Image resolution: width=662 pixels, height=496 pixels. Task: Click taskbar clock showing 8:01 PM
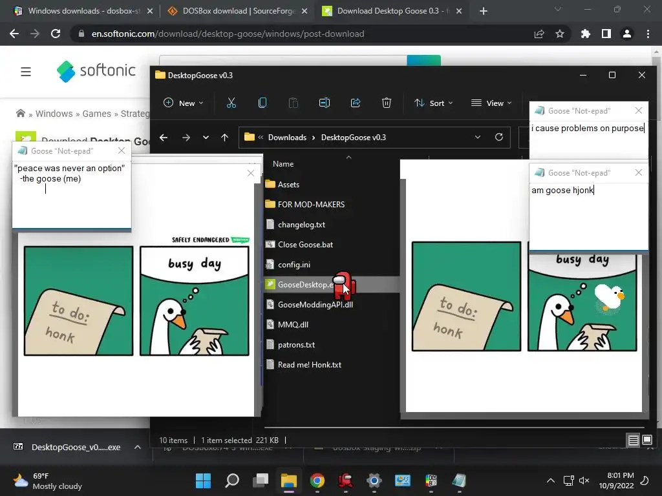616,480
